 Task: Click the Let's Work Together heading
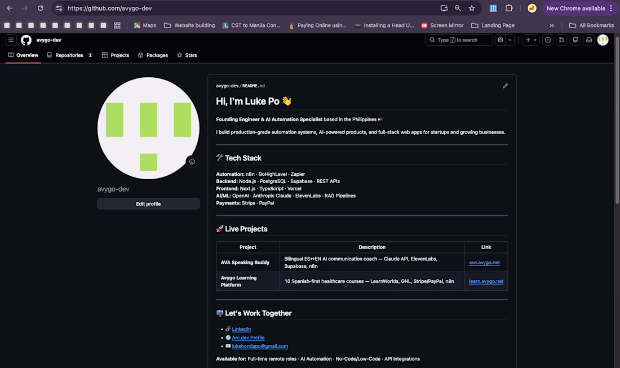(254, 313)
